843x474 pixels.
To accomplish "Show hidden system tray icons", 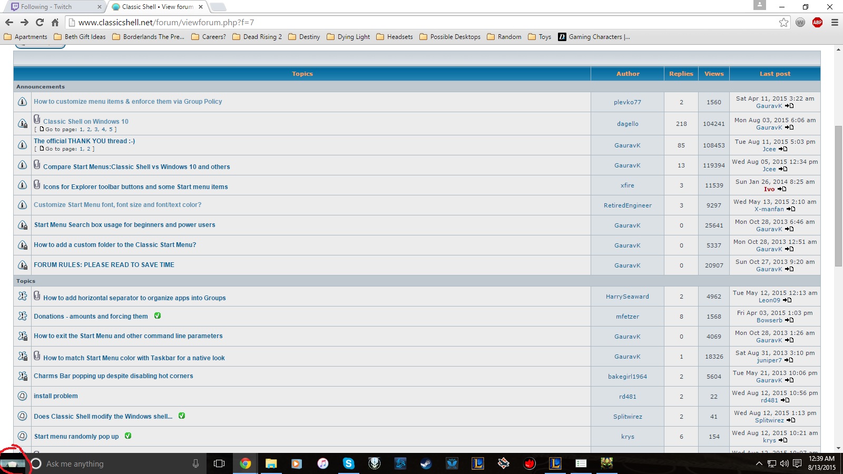I will pos(759,463).
